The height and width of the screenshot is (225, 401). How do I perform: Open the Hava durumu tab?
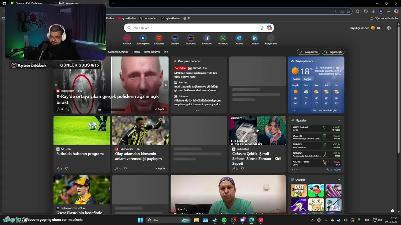coord(152,52)
